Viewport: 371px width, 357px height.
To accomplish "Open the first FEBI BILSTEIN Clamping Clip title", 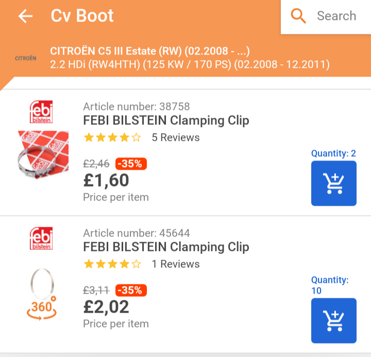I will coord(166,120).
